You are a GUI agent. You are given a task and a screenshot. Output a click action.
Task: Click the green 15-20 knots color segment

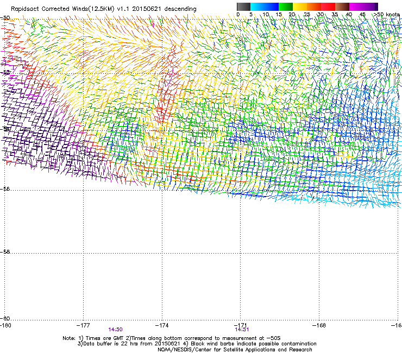click(286, 7)
